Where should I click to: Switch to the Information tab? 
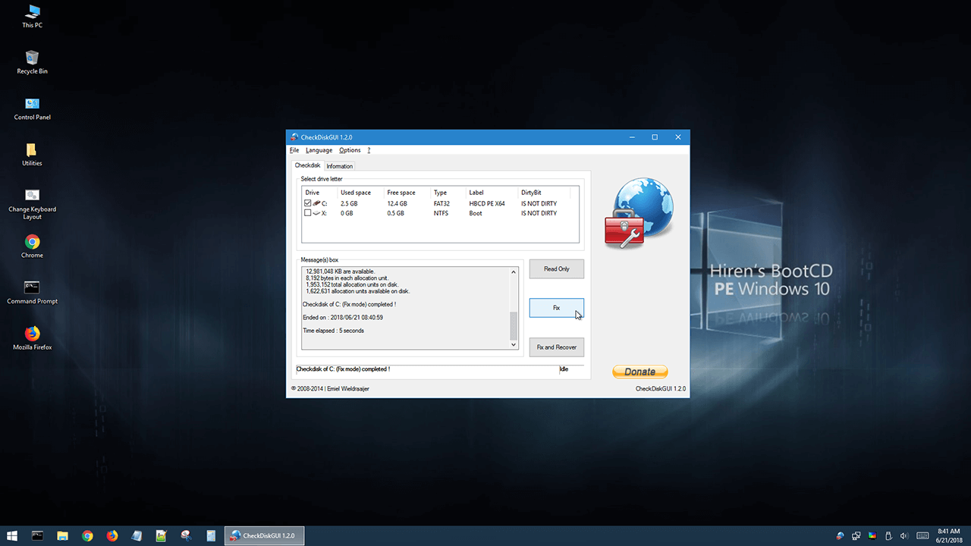[x=339, y=165]
